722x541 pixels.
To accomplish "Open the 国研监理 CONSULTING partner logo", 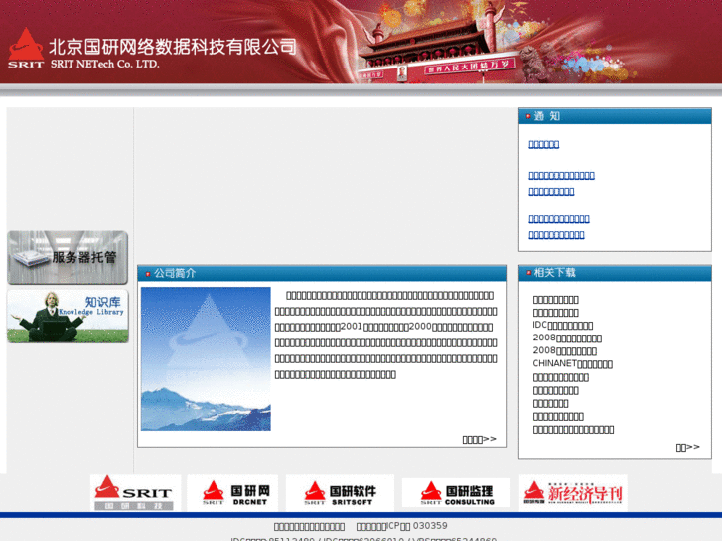I will click(x=456, y=492).
